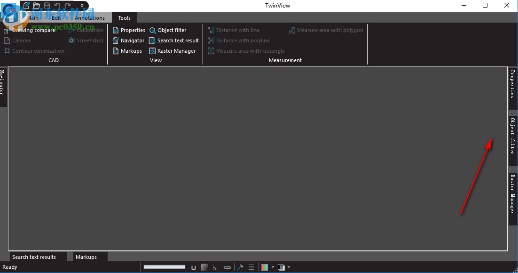Screen dimensions: 518x273
Task: Click Measure area with polygon icon
Action: point(292,30)
